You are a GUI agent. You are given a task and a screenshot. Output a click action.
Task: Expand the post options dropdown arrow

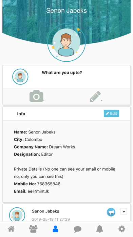click(124, 211)
